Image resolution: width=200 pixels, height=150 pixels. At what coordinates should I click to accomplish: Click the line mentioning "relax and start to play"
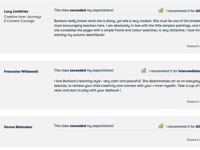click(87, 90)
